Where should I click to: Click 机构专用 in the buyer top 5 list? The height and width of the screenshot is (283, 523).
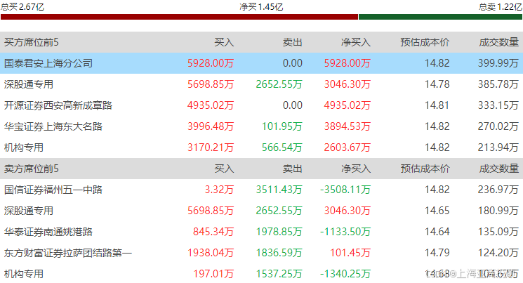[24, 147]
